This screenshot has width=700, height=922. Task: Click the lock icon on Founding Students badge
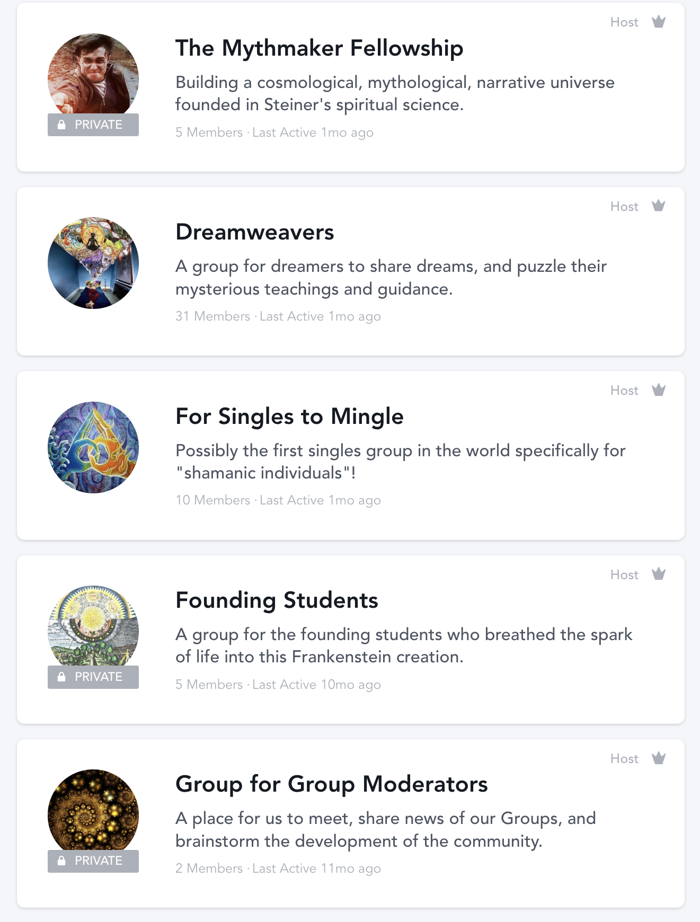point(61,677)
